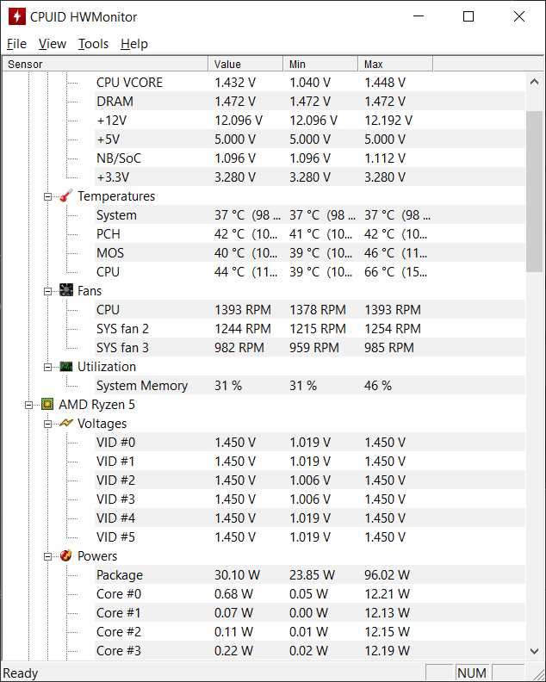This screenshot has height=682, width=546.
Task: Select the PCH temperature row
Action: pyautogui.click(x=309, y=234)
